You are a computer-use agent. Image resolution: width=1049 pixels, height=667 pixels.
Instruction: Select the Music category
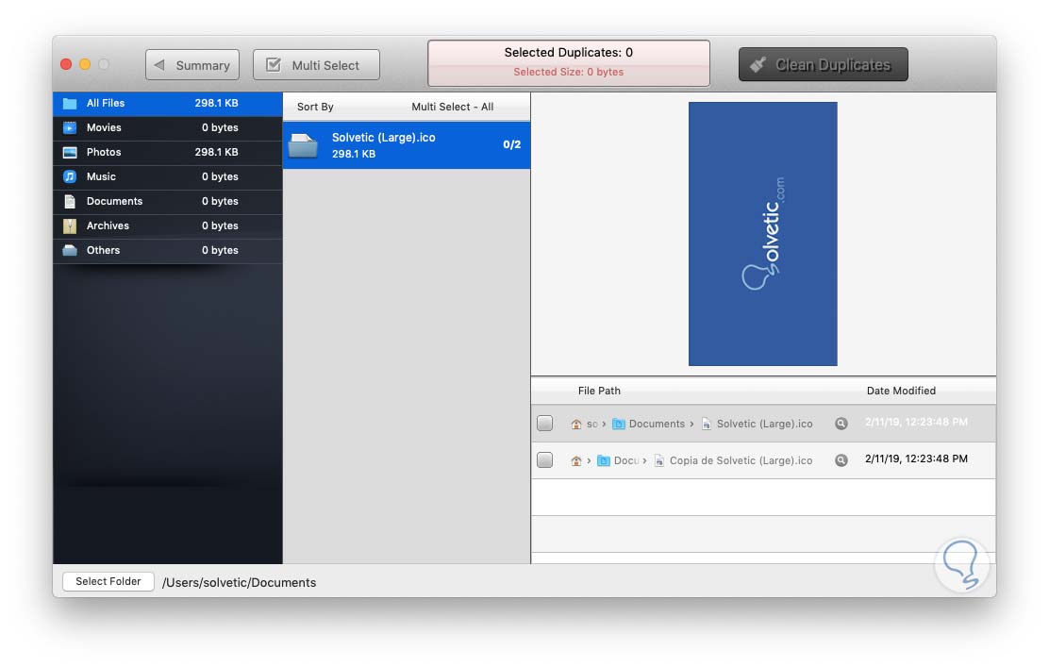point(167,176)
